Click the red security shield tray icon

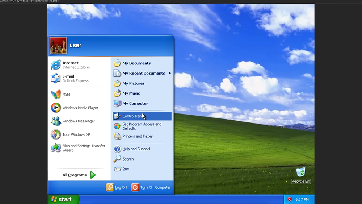[x=290, y=199]
